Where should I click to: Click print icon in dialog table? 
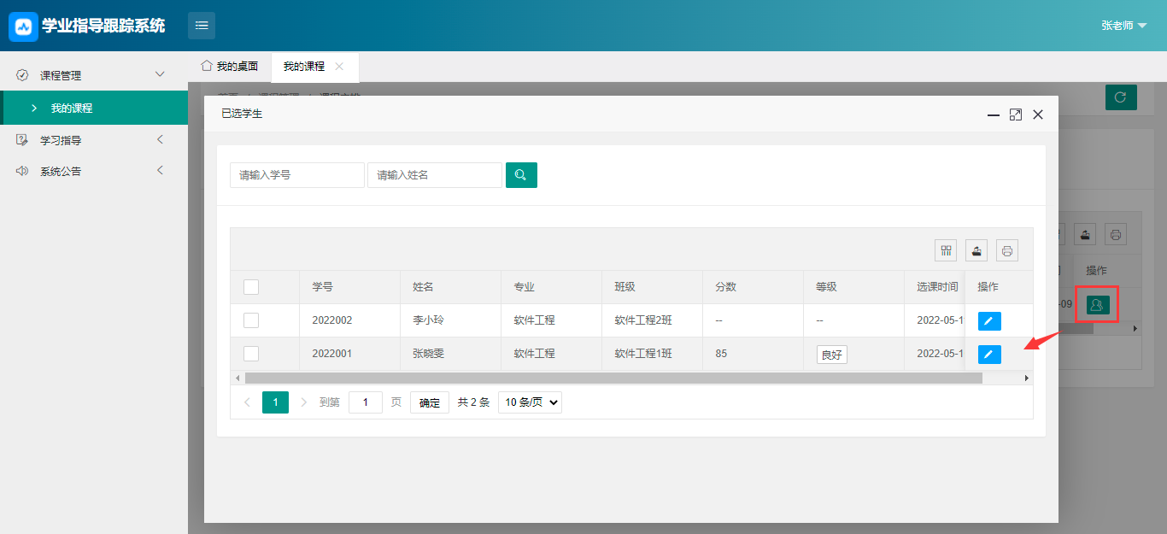[1007, 250]
